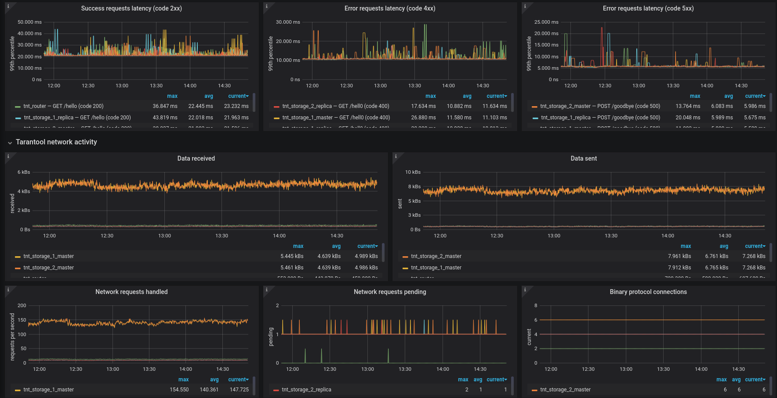Open Success requests latency (code 2xx) panel menu
Image resolution: width=777 pixels, height=398 pixels.
[x=131, y=8]
